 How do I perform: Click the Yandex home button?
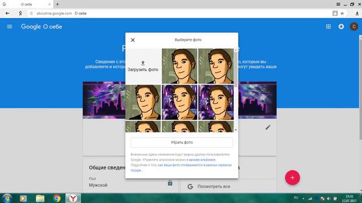pos(20,14)
